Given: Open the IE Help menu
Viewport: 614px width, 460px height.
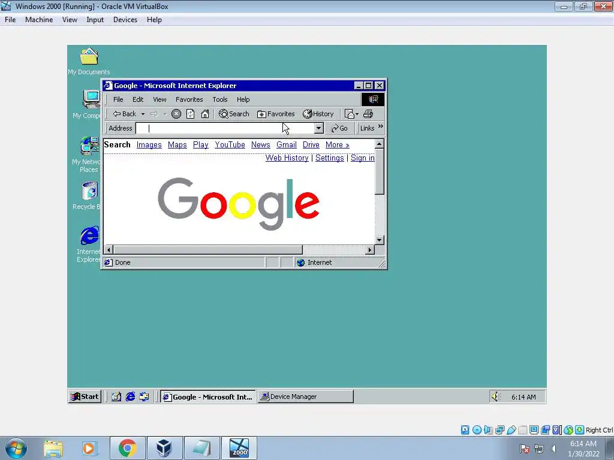Looking at the screenshot, I should click(243, 99).
